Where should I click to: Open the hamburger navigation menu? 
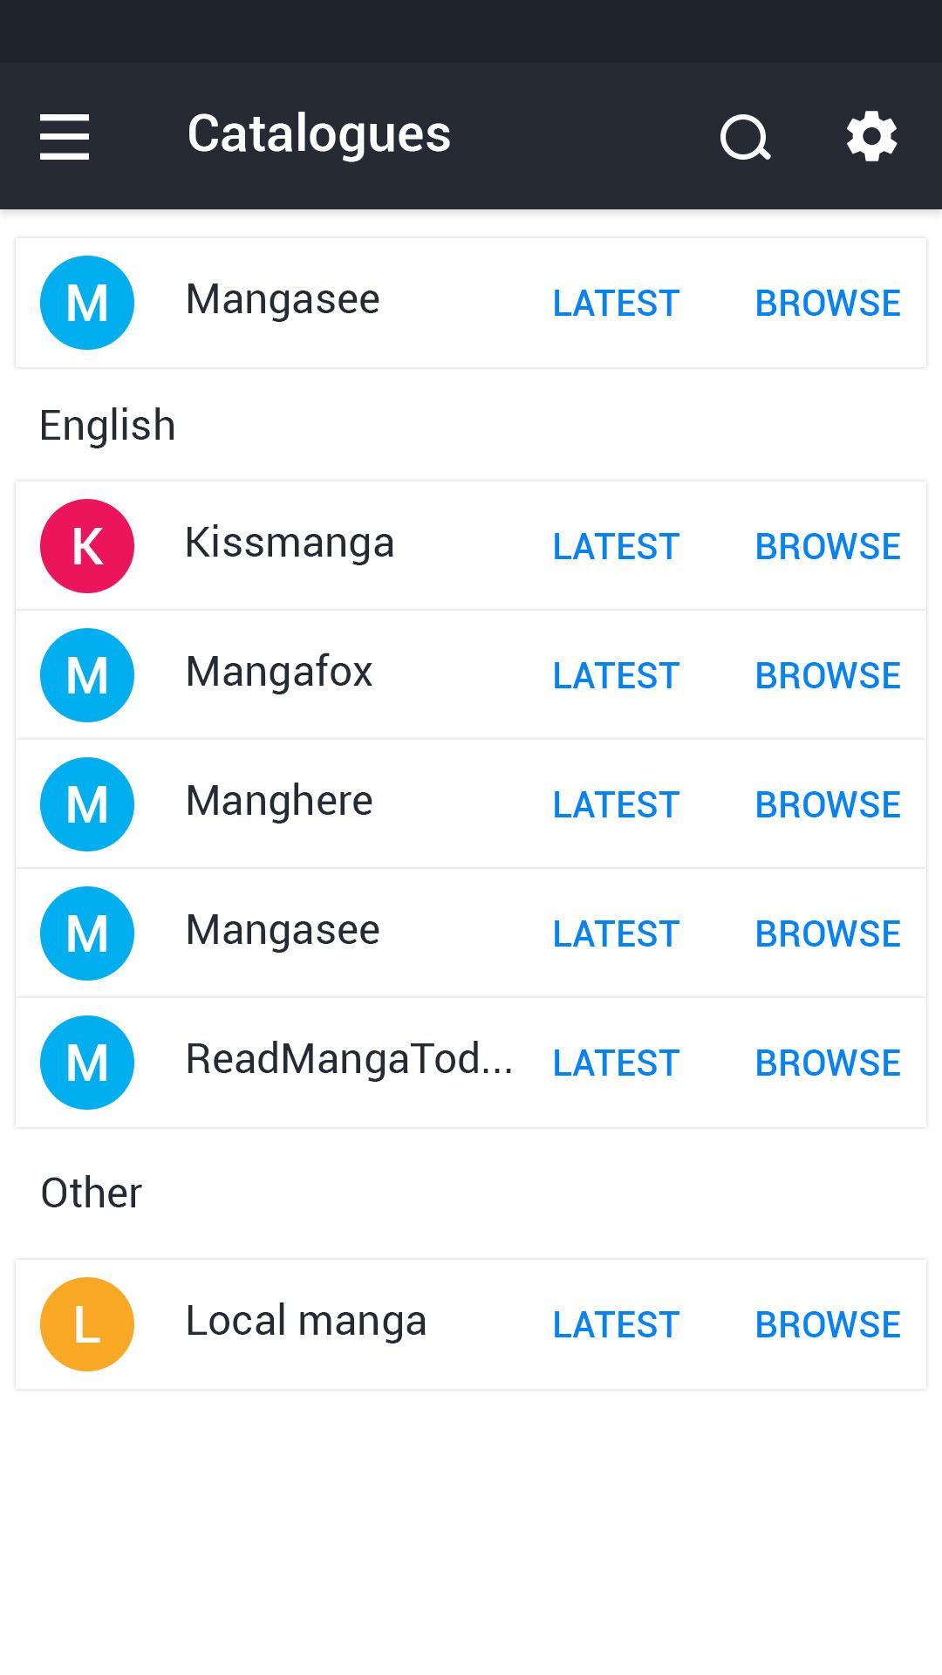pyautogui.click(x=65, y=137)
